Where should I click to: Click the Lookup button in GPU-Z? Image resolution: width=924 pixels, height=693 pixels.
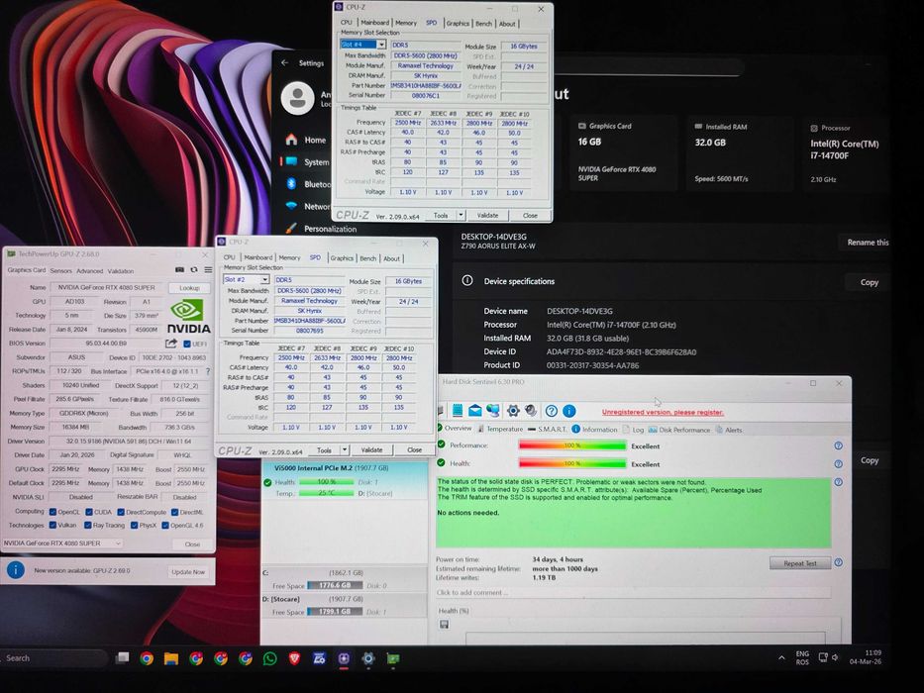pos(189,287)
